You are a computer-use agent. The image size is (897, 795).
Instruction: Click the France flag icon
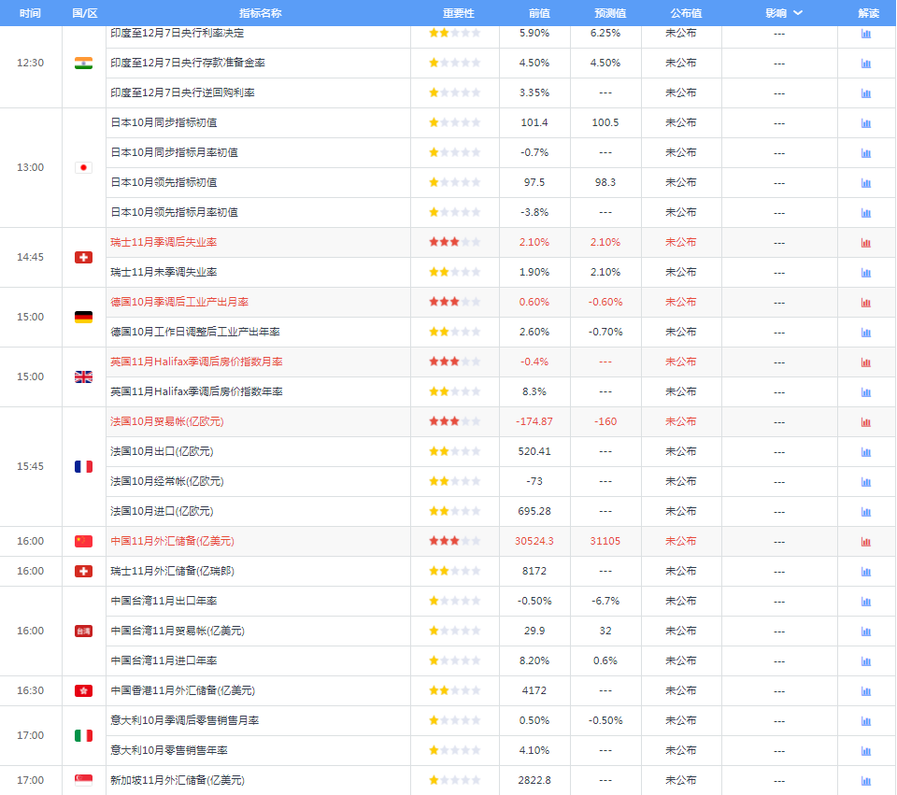(x=83, y=467)
